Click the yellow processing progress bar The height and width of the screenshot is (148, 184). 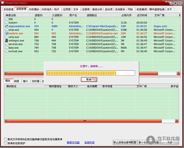[91, 73]
